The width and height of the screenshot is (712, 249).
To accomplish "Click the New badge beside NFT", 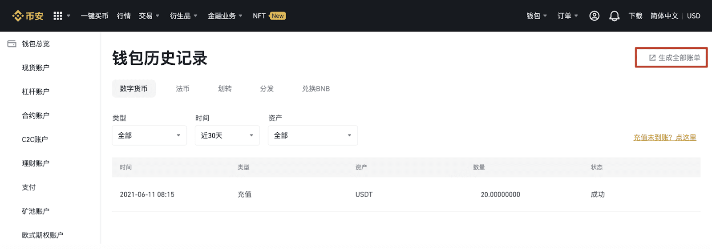I will click(x=278, y=16).
